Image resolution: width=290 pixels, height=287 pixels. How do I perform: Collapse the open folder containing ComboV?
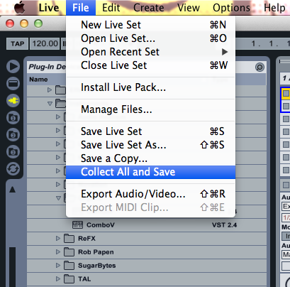click(58, 198)
